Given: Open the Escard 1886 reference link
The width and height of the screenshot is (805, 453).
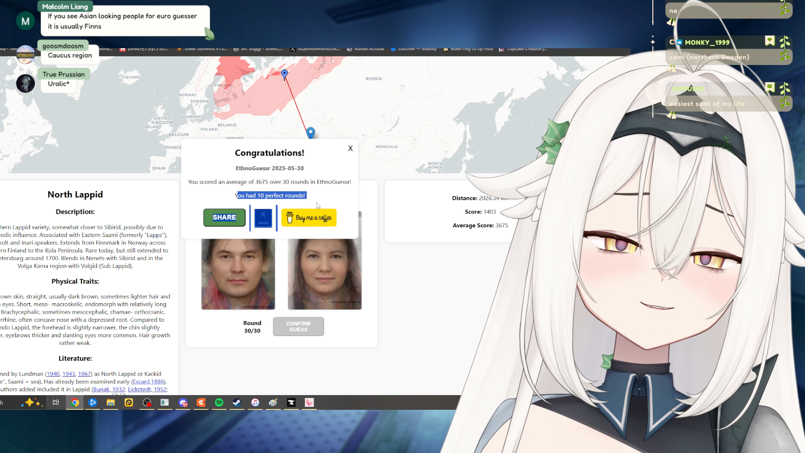Looking at the screenshot, I should (x=148, y=382).
